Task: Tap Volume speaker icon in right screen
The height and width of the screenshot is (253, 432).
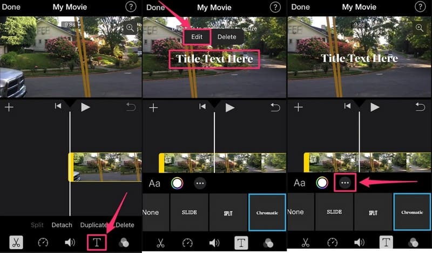Action: coord(359,243)
